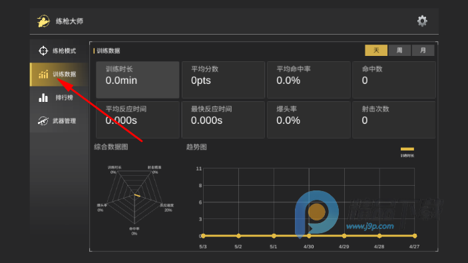Click the radar chart under 综合数据图
The height and width of the screenshot is (263, 468).
(134, 197)
